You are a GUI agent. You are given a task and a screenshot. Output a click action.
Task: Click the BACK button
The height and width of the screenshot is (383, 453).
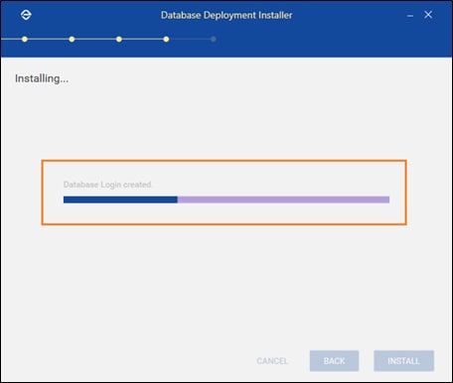334,361
